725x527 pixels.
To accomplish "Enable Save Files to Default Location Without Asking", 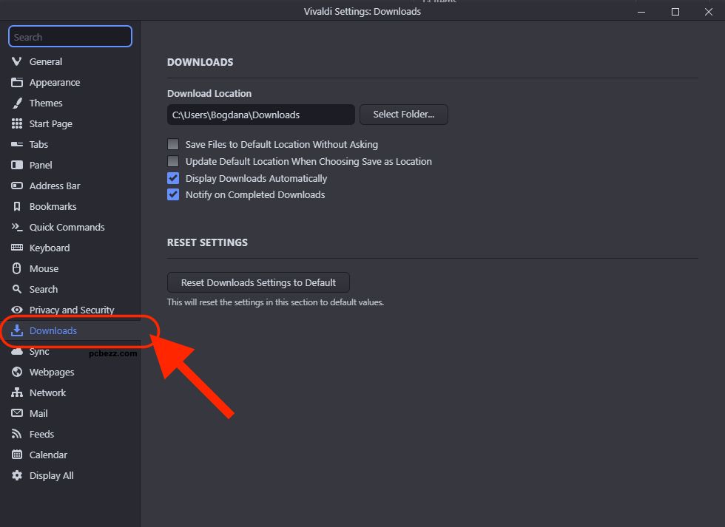I will coord(173,145).
